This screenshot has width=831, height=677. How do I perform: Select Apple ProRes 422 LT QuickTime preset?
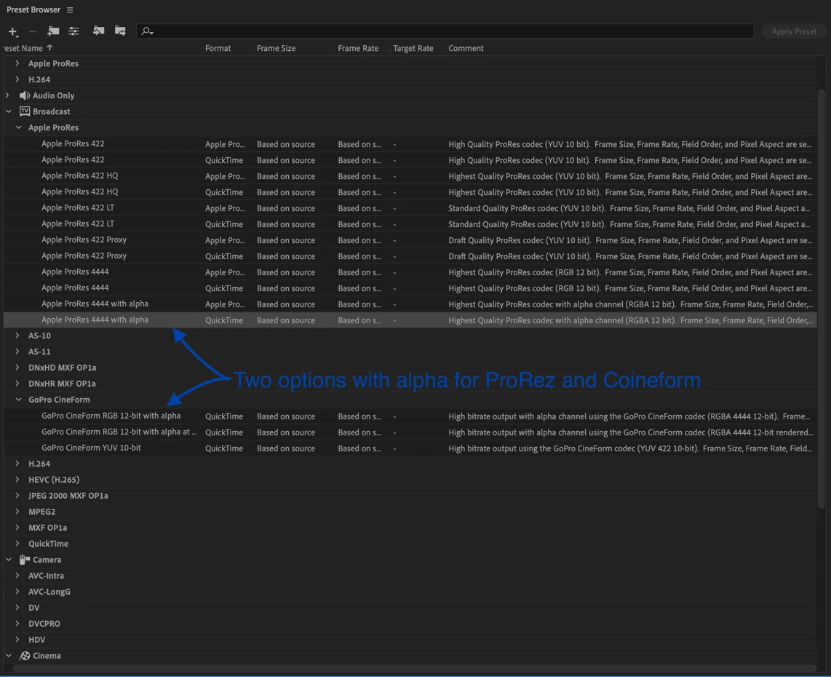410,224
